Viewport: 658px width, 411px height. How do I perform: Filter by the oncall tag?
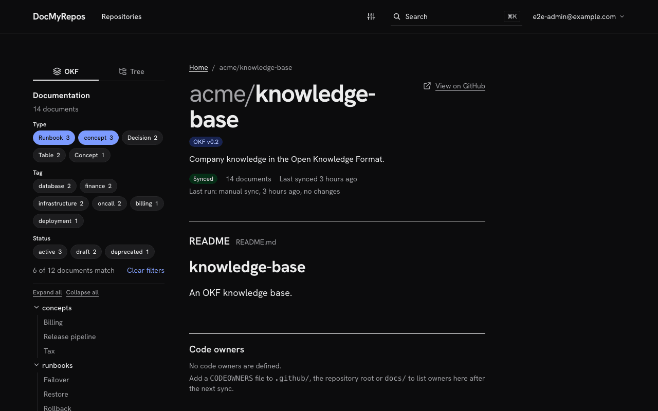tap(109, 203)
